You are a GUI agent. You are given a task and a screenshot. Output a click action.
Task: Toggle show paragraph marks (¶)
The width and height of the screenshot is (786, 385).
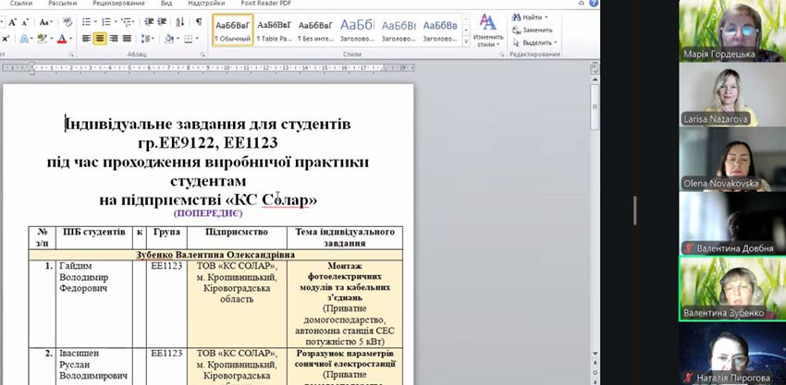click(x=198, y=21)
